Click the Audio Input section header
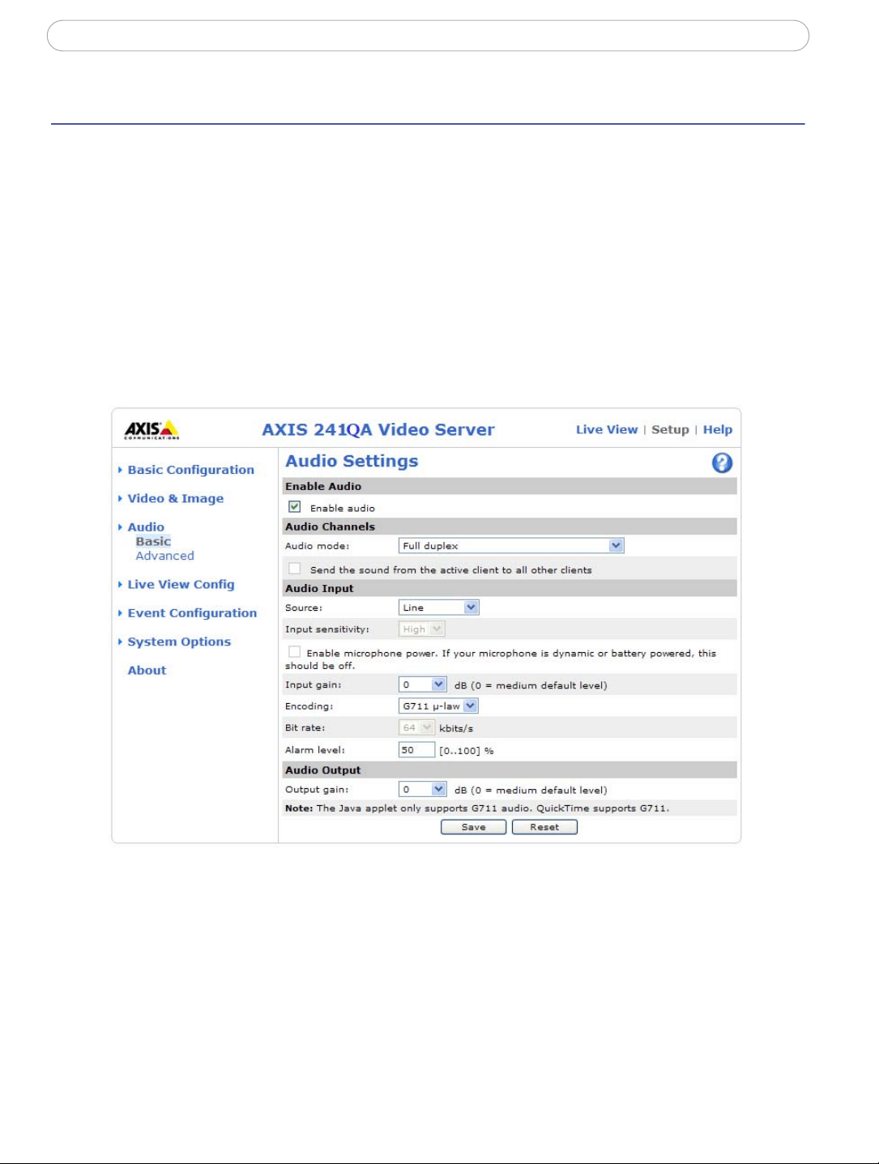This screenshot has width=879, height=1164. pyautogui.click(x=510, y=589)
